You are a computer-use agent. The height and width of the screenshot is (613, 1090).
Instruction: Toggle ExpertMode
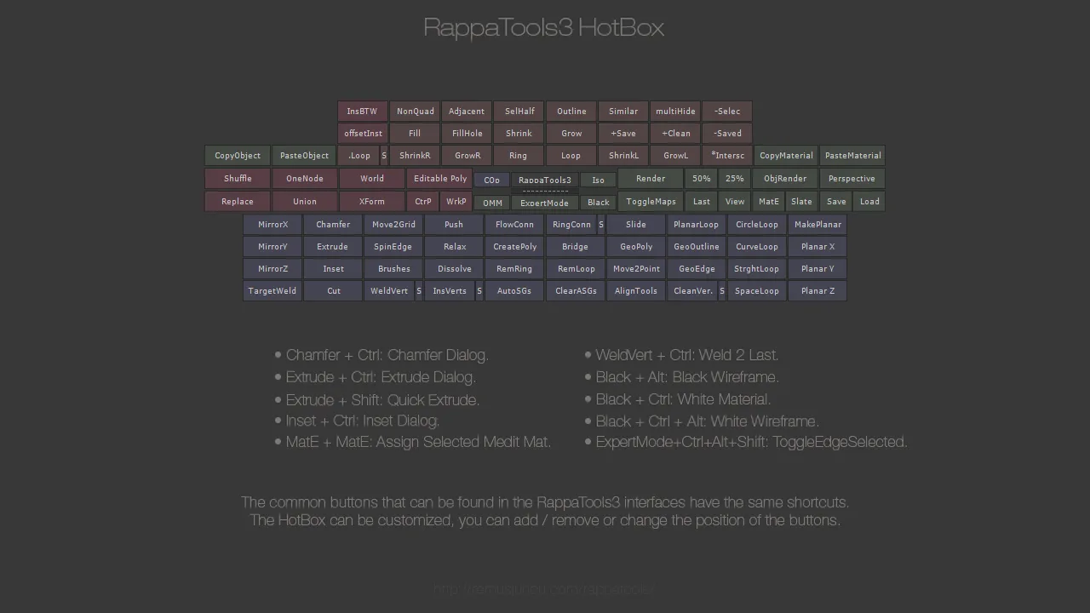click(544, 203)
